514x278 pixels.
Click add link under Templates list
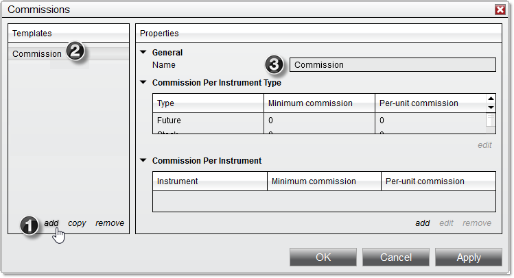(x=51, y=223)
